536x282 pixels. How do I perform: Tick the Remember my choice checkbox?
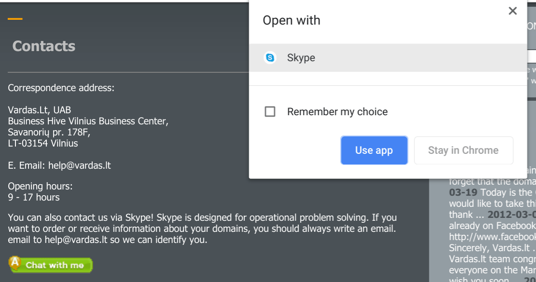point(270,112)
